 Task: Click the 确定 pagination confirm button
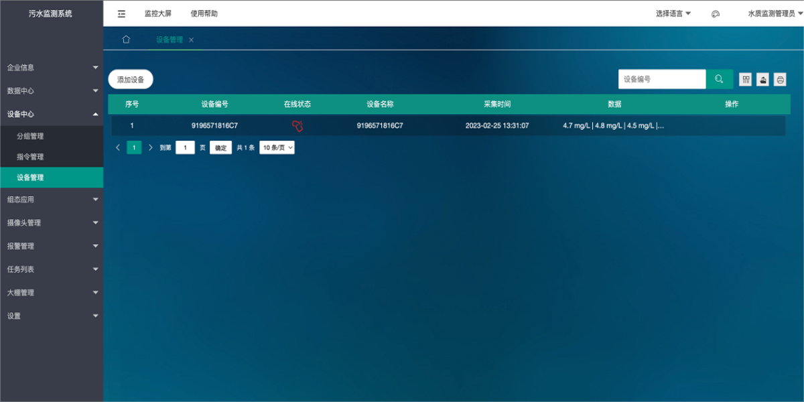pos(220,147)
